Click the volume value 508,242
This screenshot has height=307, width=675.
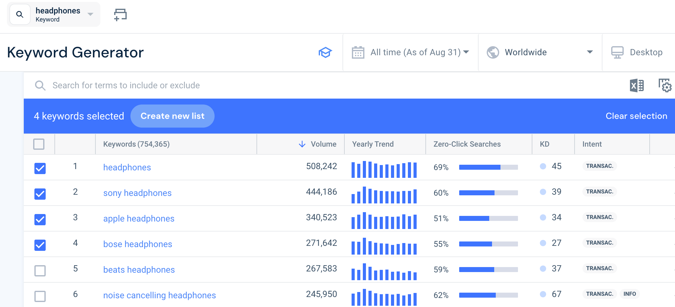coord(322,166)
